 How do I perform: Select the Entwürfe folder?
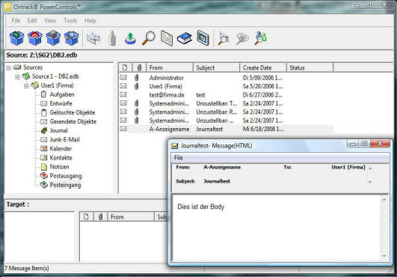pyautogui.click(x=61, y=103)
